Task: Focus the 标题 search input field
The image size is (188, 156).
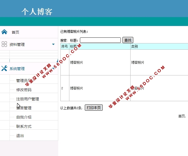Action: pos(100,40)
